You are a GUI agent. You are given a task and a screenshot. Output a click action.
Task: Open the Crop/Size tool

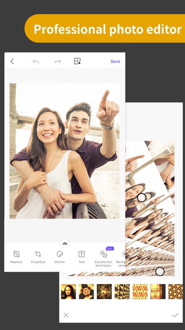coord(38,257)
